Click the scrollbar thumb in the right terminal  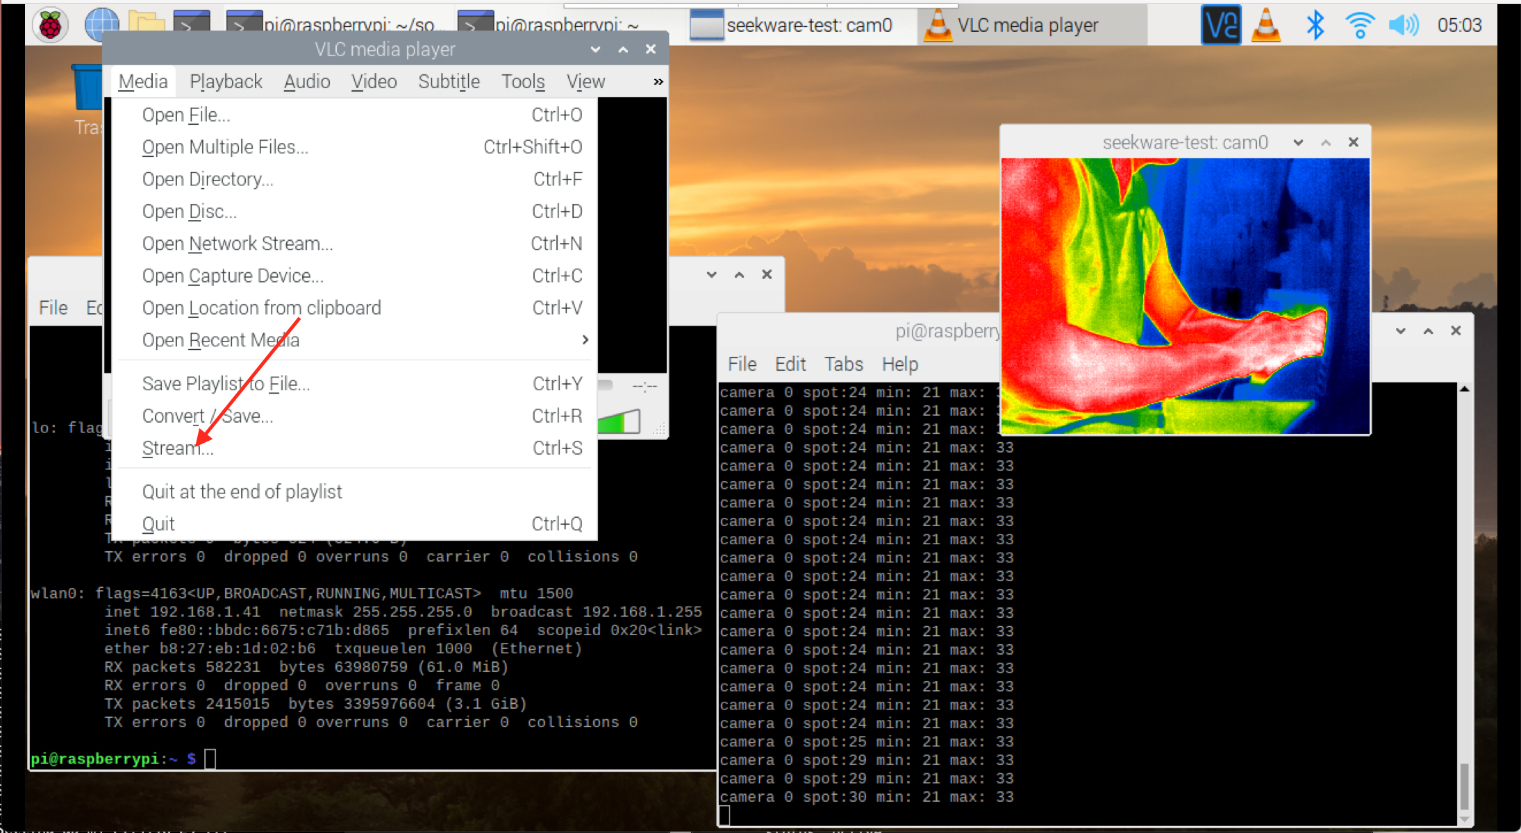pyautogui.click(x=1464, y=786)
